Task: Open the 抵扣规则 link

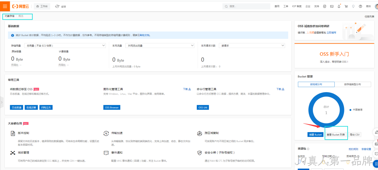Action: [354, 149]
